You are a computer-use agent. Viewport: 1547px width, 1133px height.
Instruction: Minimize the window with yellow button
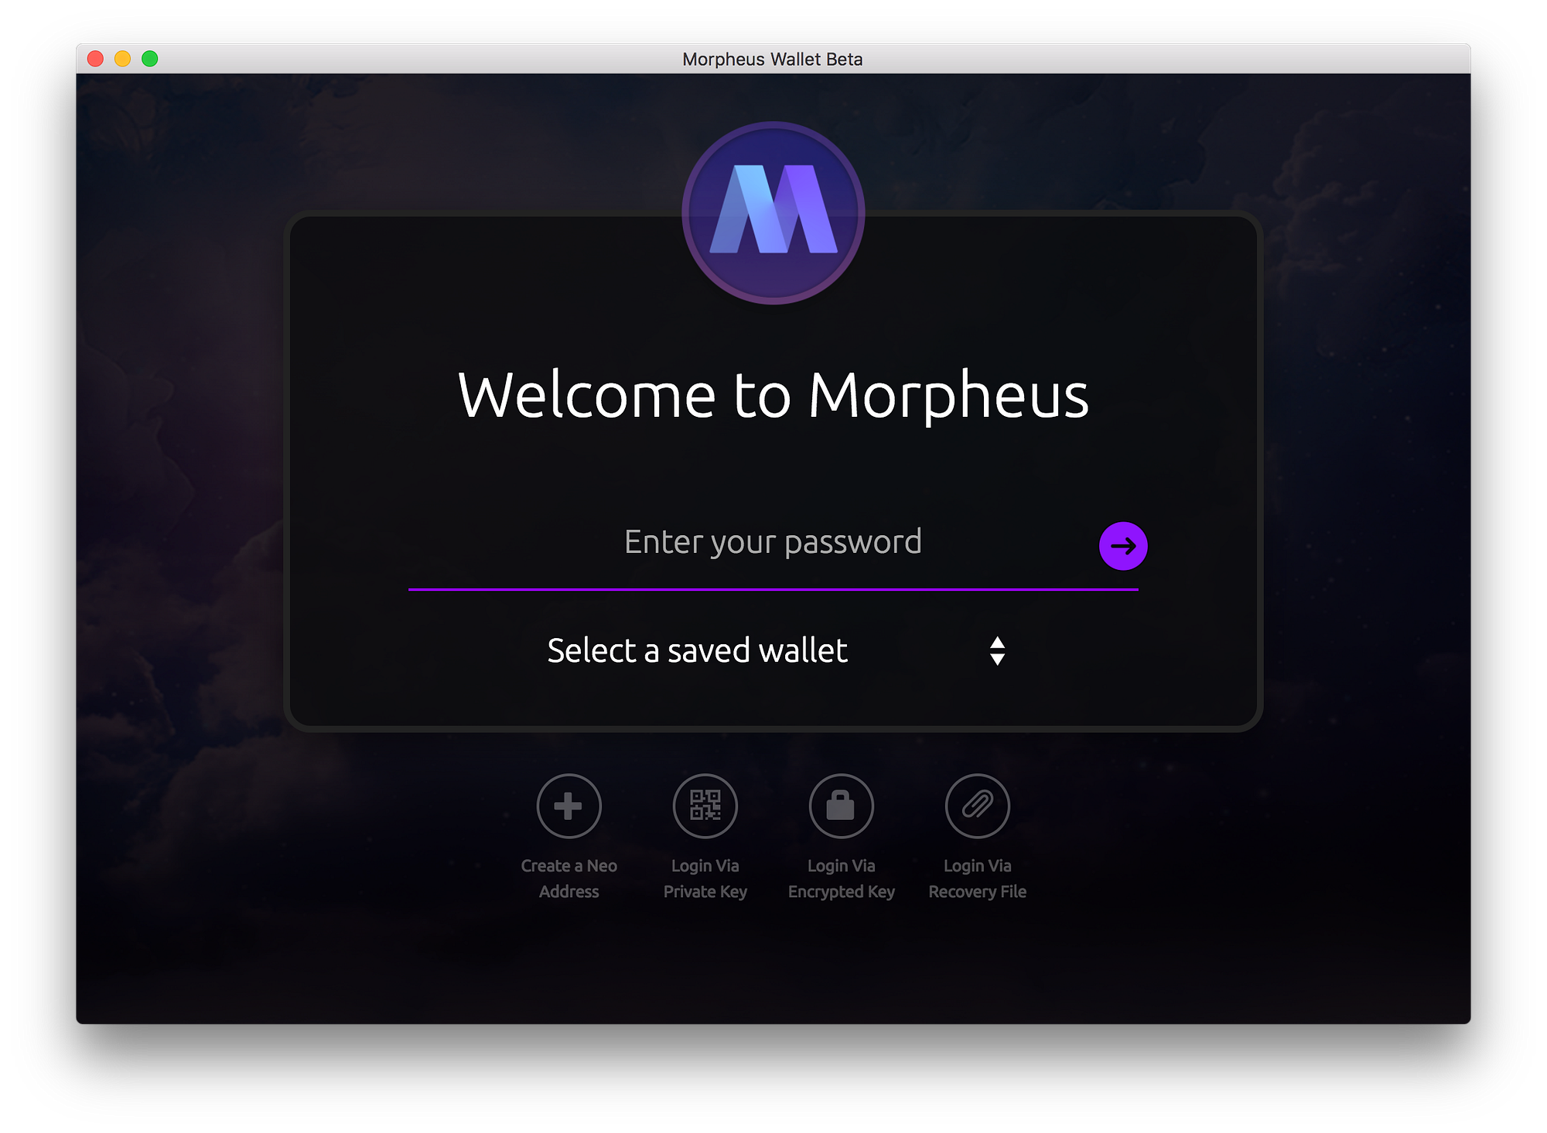[122, 59]
